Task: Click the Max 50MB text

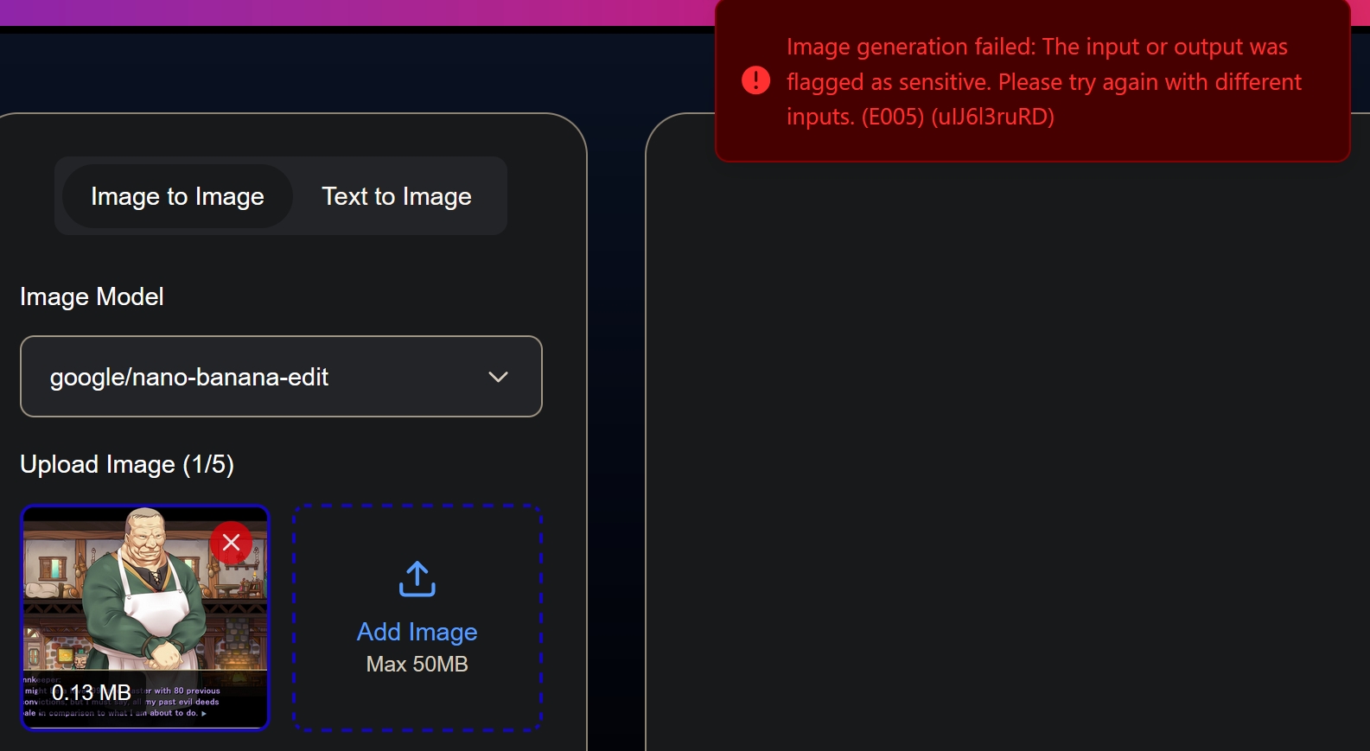Action: (x=417, y=664)
